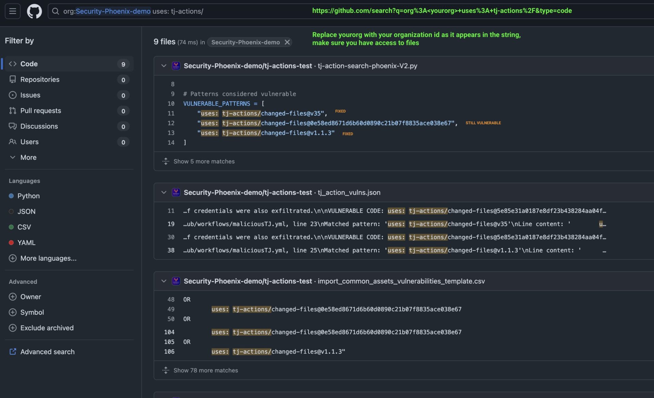This screenshot has width=654, height=398.
Task: Remove the Security-Phoenix-demo filter chip
Action: pyautogui.click(x=287, y=42)
